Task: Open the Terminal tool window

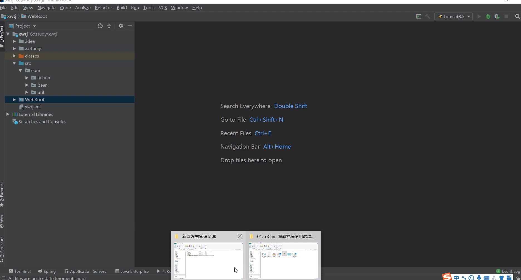Action: click(x=20, y=271)
